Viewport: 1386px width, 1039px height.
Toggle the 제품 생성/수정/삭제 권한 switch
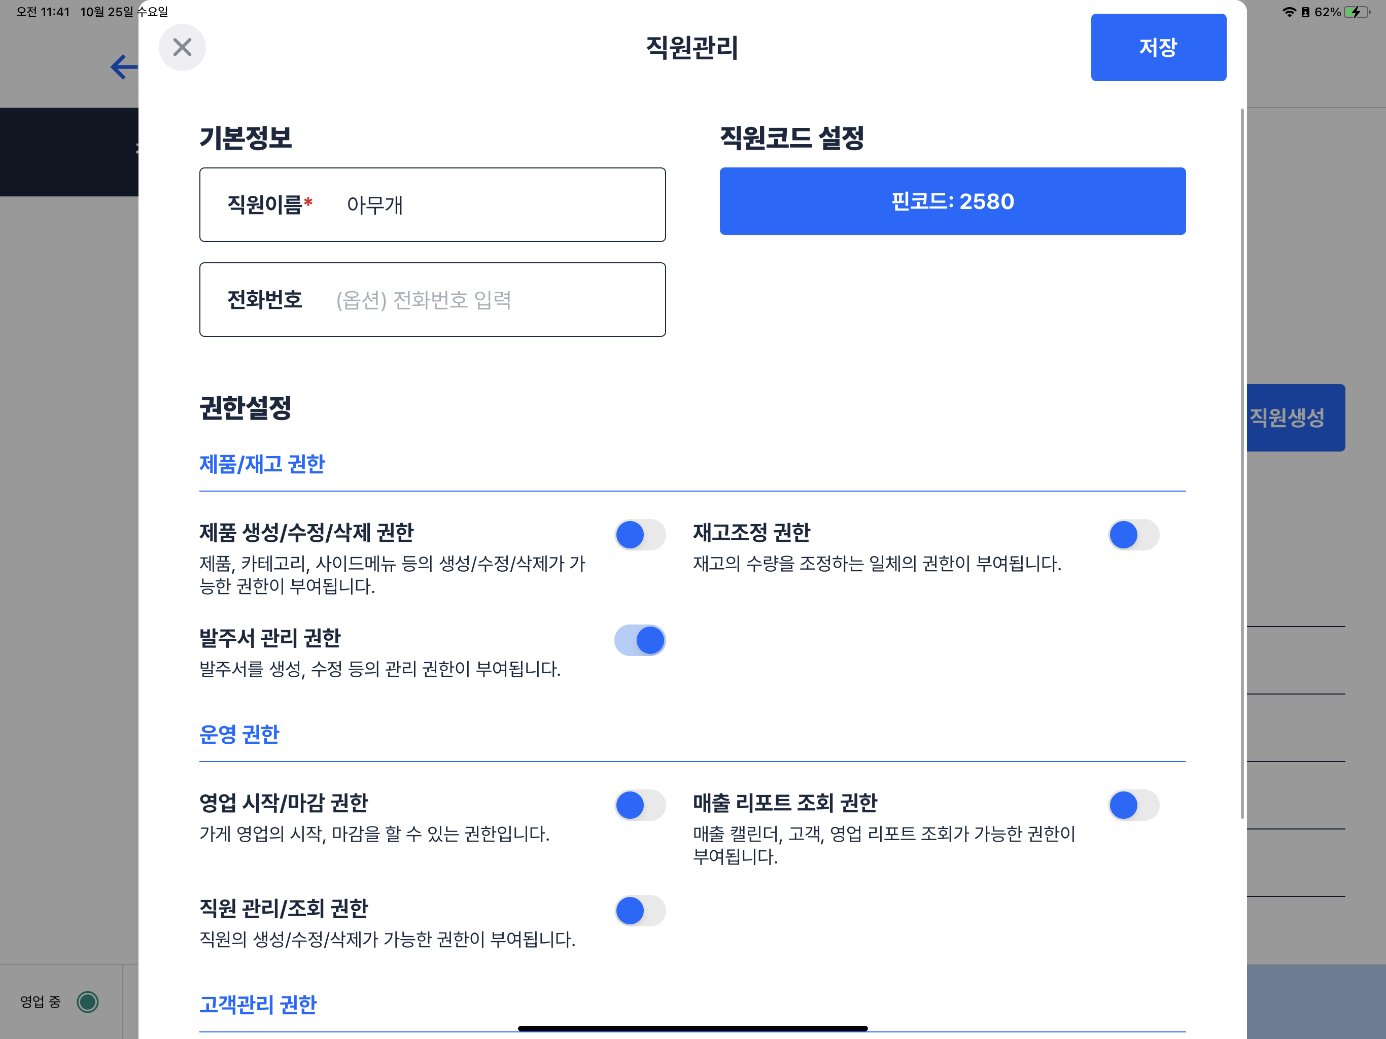tap(640, 535)
